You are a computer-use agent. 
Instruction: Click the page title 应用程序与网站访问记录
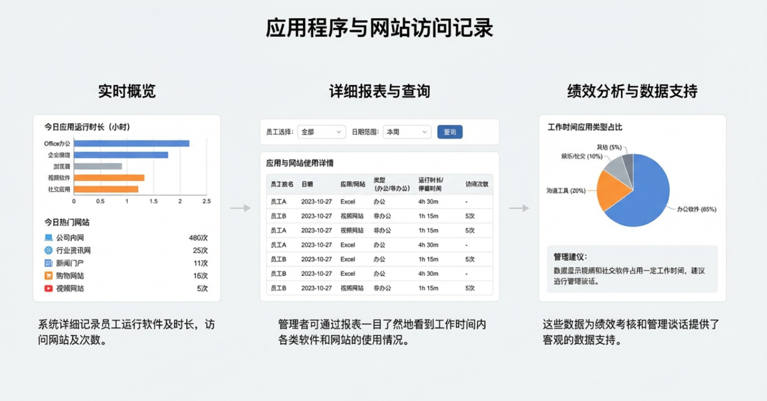tap(379, 29)
